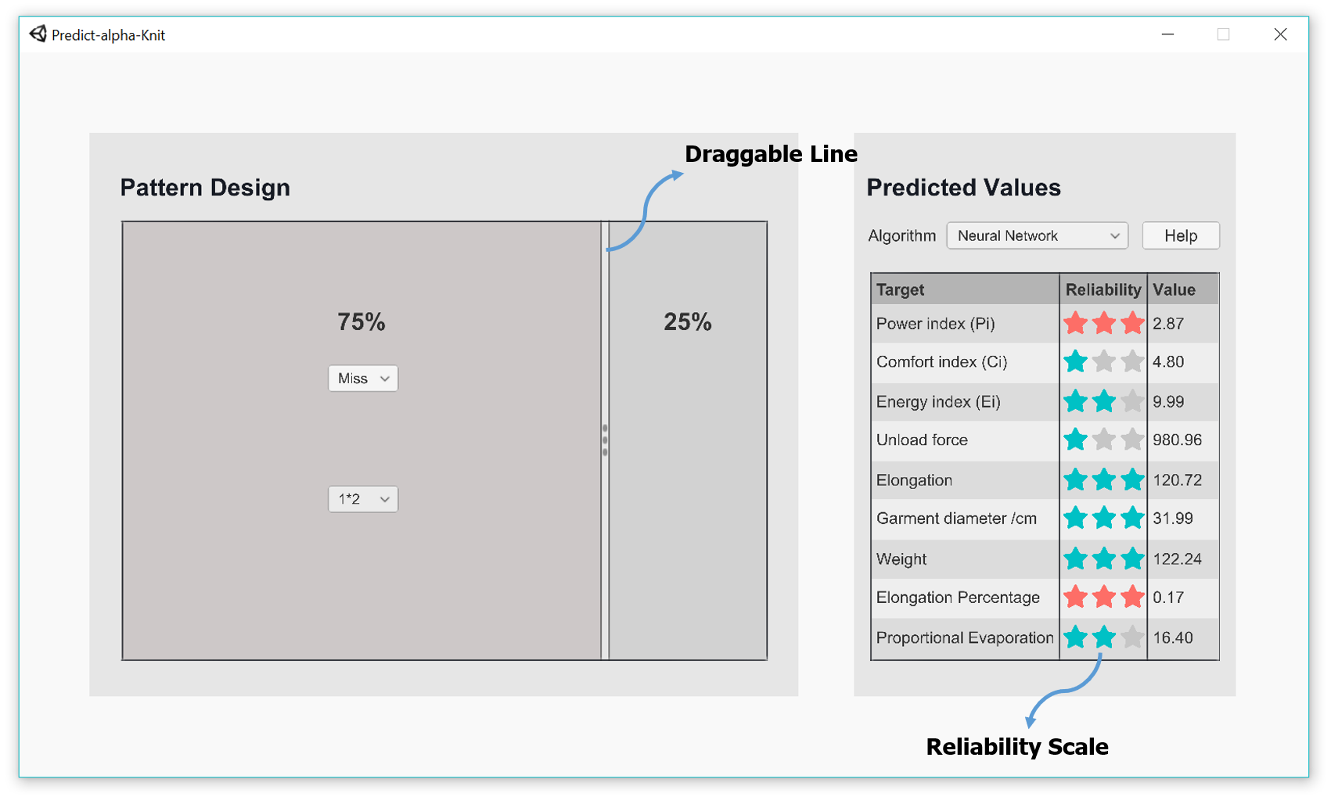1331x797 pixels.
Task: Maximize the Predict-alpha-Knit window
Action: (x=1223, y=34)
